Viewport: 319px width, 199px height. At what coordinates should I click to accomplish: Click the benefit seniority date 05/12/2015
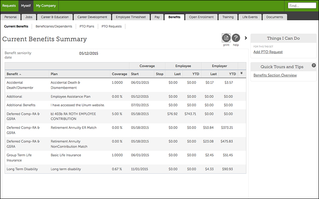click(89, 53)
